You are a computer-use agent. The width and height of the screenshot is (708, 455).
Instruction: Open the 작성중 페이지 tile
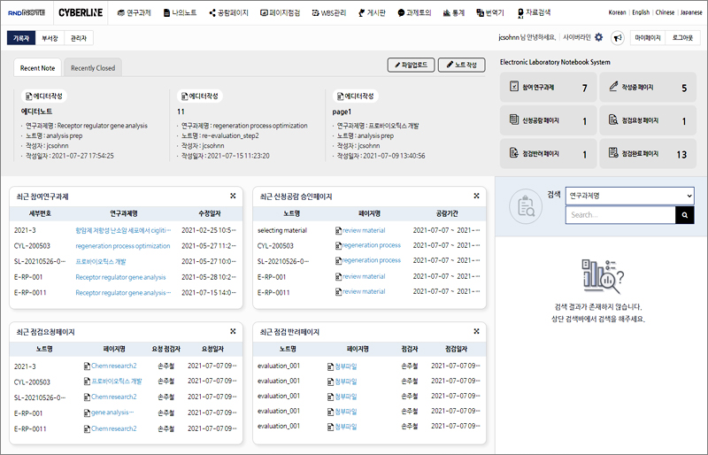click(647, 88)
